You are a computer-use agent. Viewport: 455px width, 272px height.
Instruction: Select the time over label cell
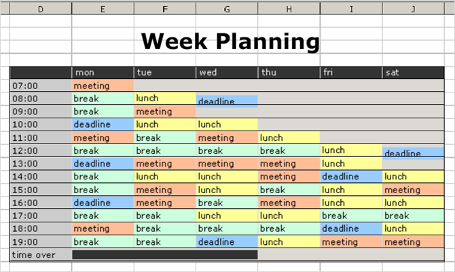pyautogui.click(x=41, y=255)
